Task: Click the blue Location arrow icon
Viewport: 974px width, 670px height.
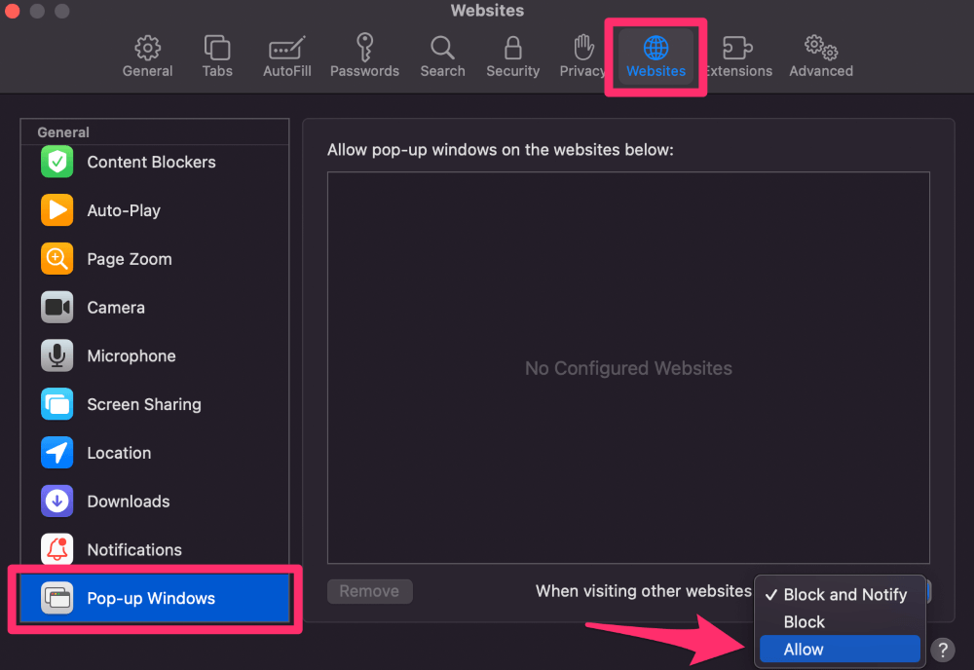Action: pyautogui.click(x=57, y=452)
